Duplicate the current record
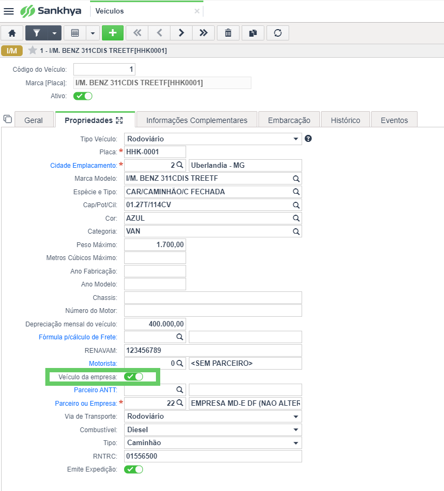 tap(253, 33)
